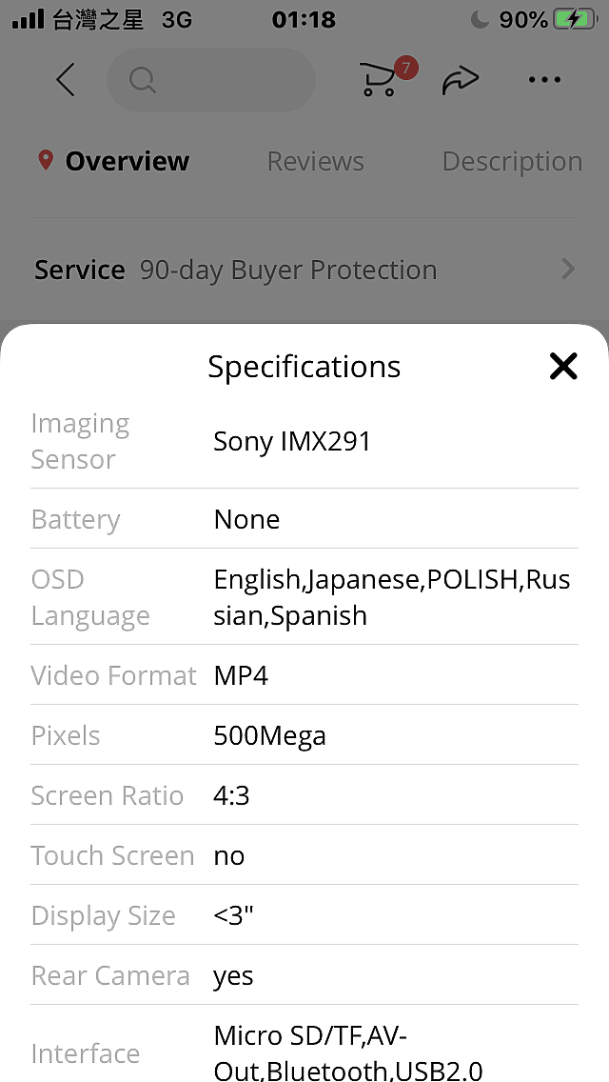Tap the Video Format MP4 row
Viewport: 609px width, 1082px height.
[x=304, y=675]
